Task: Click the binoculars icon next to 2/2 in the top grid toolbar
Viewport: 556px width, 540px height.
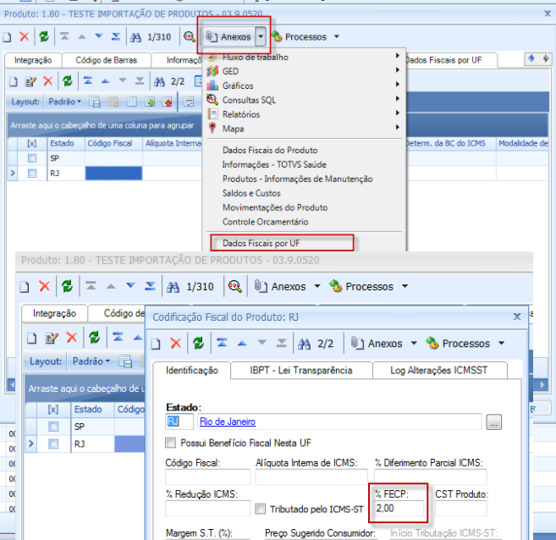Action: pyautogui.click(x=159, y=81)
